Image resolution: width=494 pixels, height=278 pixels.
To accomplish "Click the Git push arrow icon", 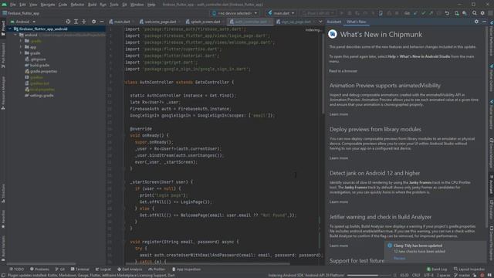I will [x=431, y=13].
